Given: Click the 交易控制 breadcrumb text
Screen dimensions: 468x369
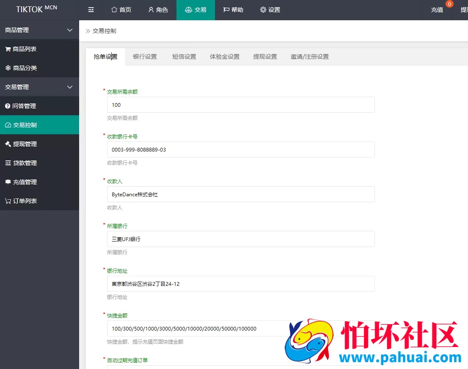Looking at the screenshot, I should coord(104,31).
